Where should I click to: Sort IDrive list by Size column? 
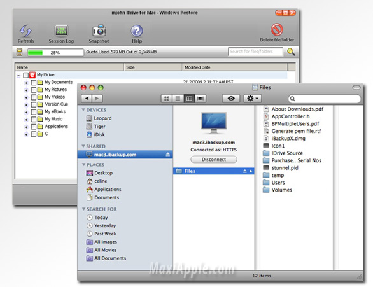pyautogui.click(x=153, y=67)
